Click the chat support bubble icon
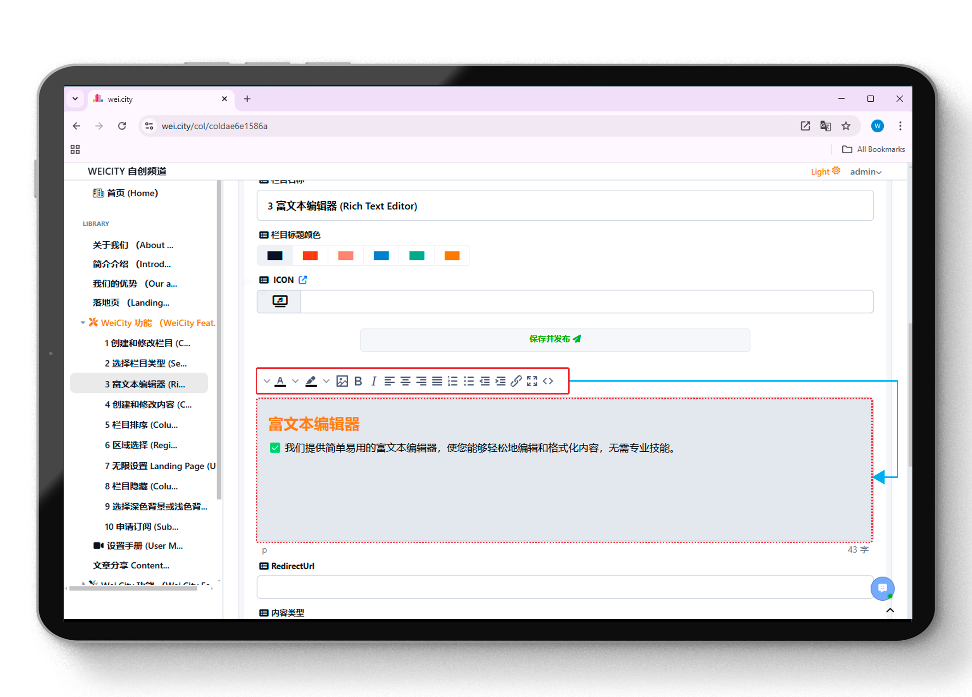This screenshot has width=972, height=697. click(x=882, y=588)
